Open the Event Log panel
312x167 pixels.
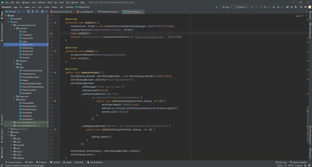(x=281, y=162)
